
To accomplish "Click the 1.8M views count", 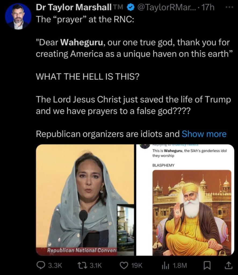I will coord(180,265).
